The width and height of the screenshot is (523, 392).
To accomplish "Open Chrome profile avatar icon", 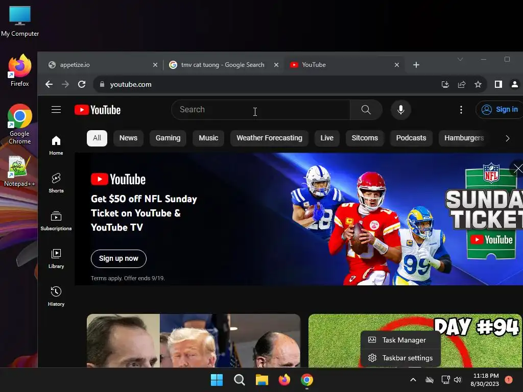I will (x=515, y=84).
